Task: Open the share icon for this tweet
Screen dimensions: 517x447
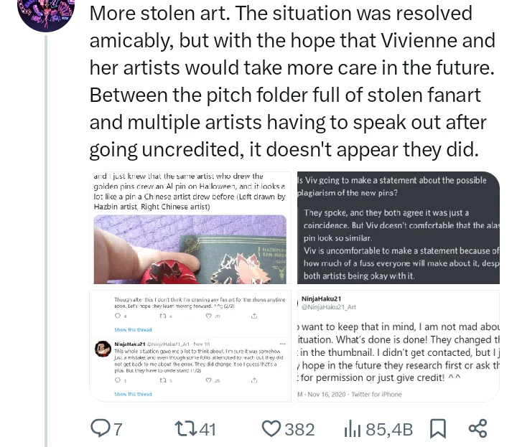Action: click(478, 428)
